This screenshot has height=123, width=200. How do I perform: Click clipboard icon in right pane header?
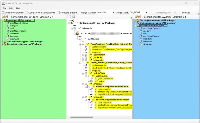pyautogui.click(x=140, y=17)
